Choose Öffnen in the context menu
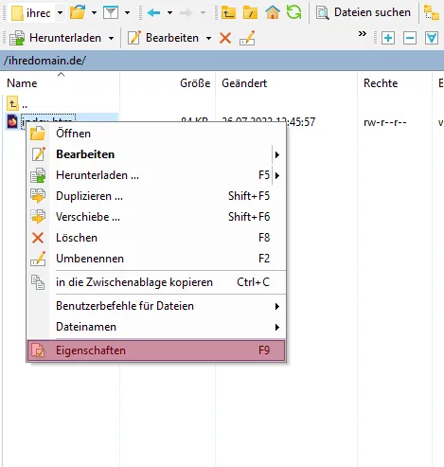Screen dimensions: 444x467 [156, 134]
